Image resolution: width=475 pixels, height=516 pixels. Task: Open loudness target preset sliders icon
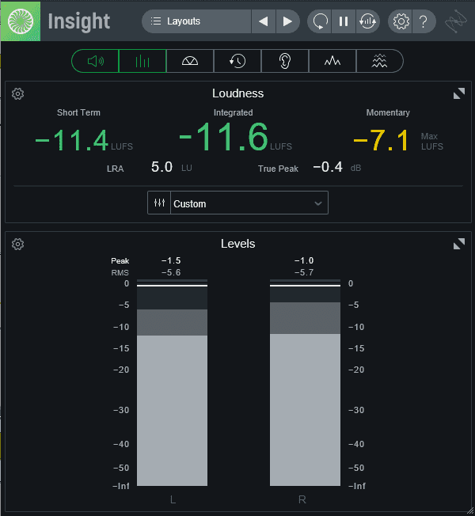159,203
